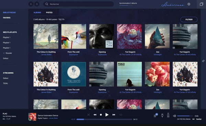Toggle SysOpt in the player bar

click(199, 119)
